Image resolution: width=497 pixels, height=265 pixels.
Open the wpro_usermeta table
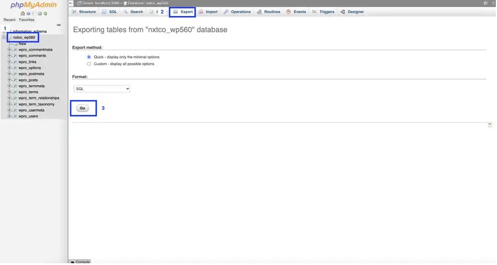point(31,110)
